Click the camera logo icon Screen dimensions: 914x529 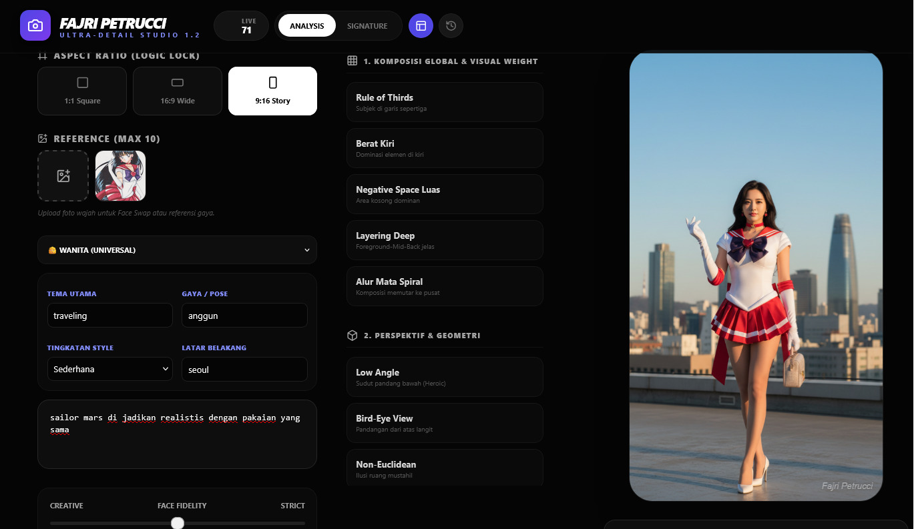pyautogui.click(x=35, y=26)
